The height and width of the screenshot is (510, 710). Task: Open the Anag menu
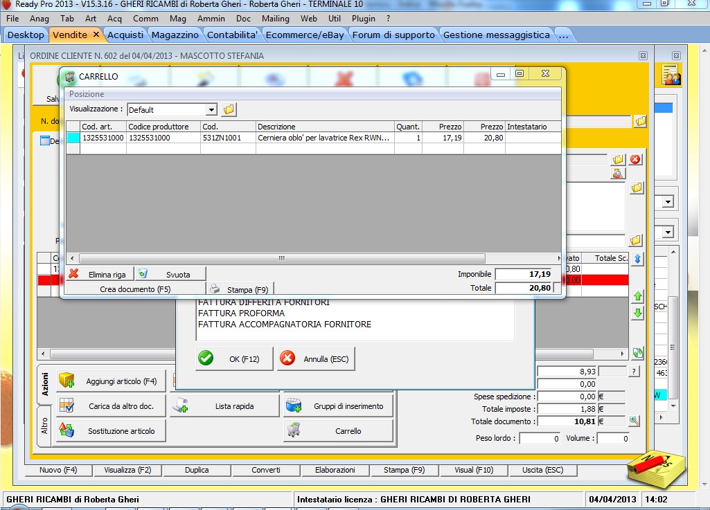click(39, 19)
